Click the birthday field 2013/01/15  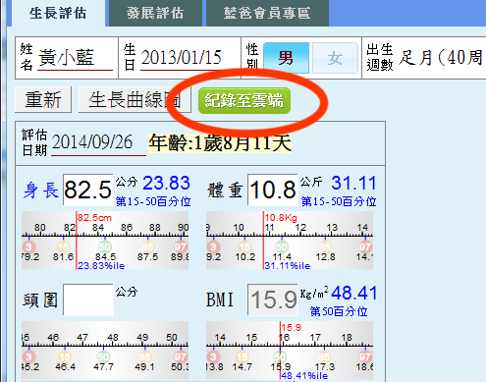point(182,58)
